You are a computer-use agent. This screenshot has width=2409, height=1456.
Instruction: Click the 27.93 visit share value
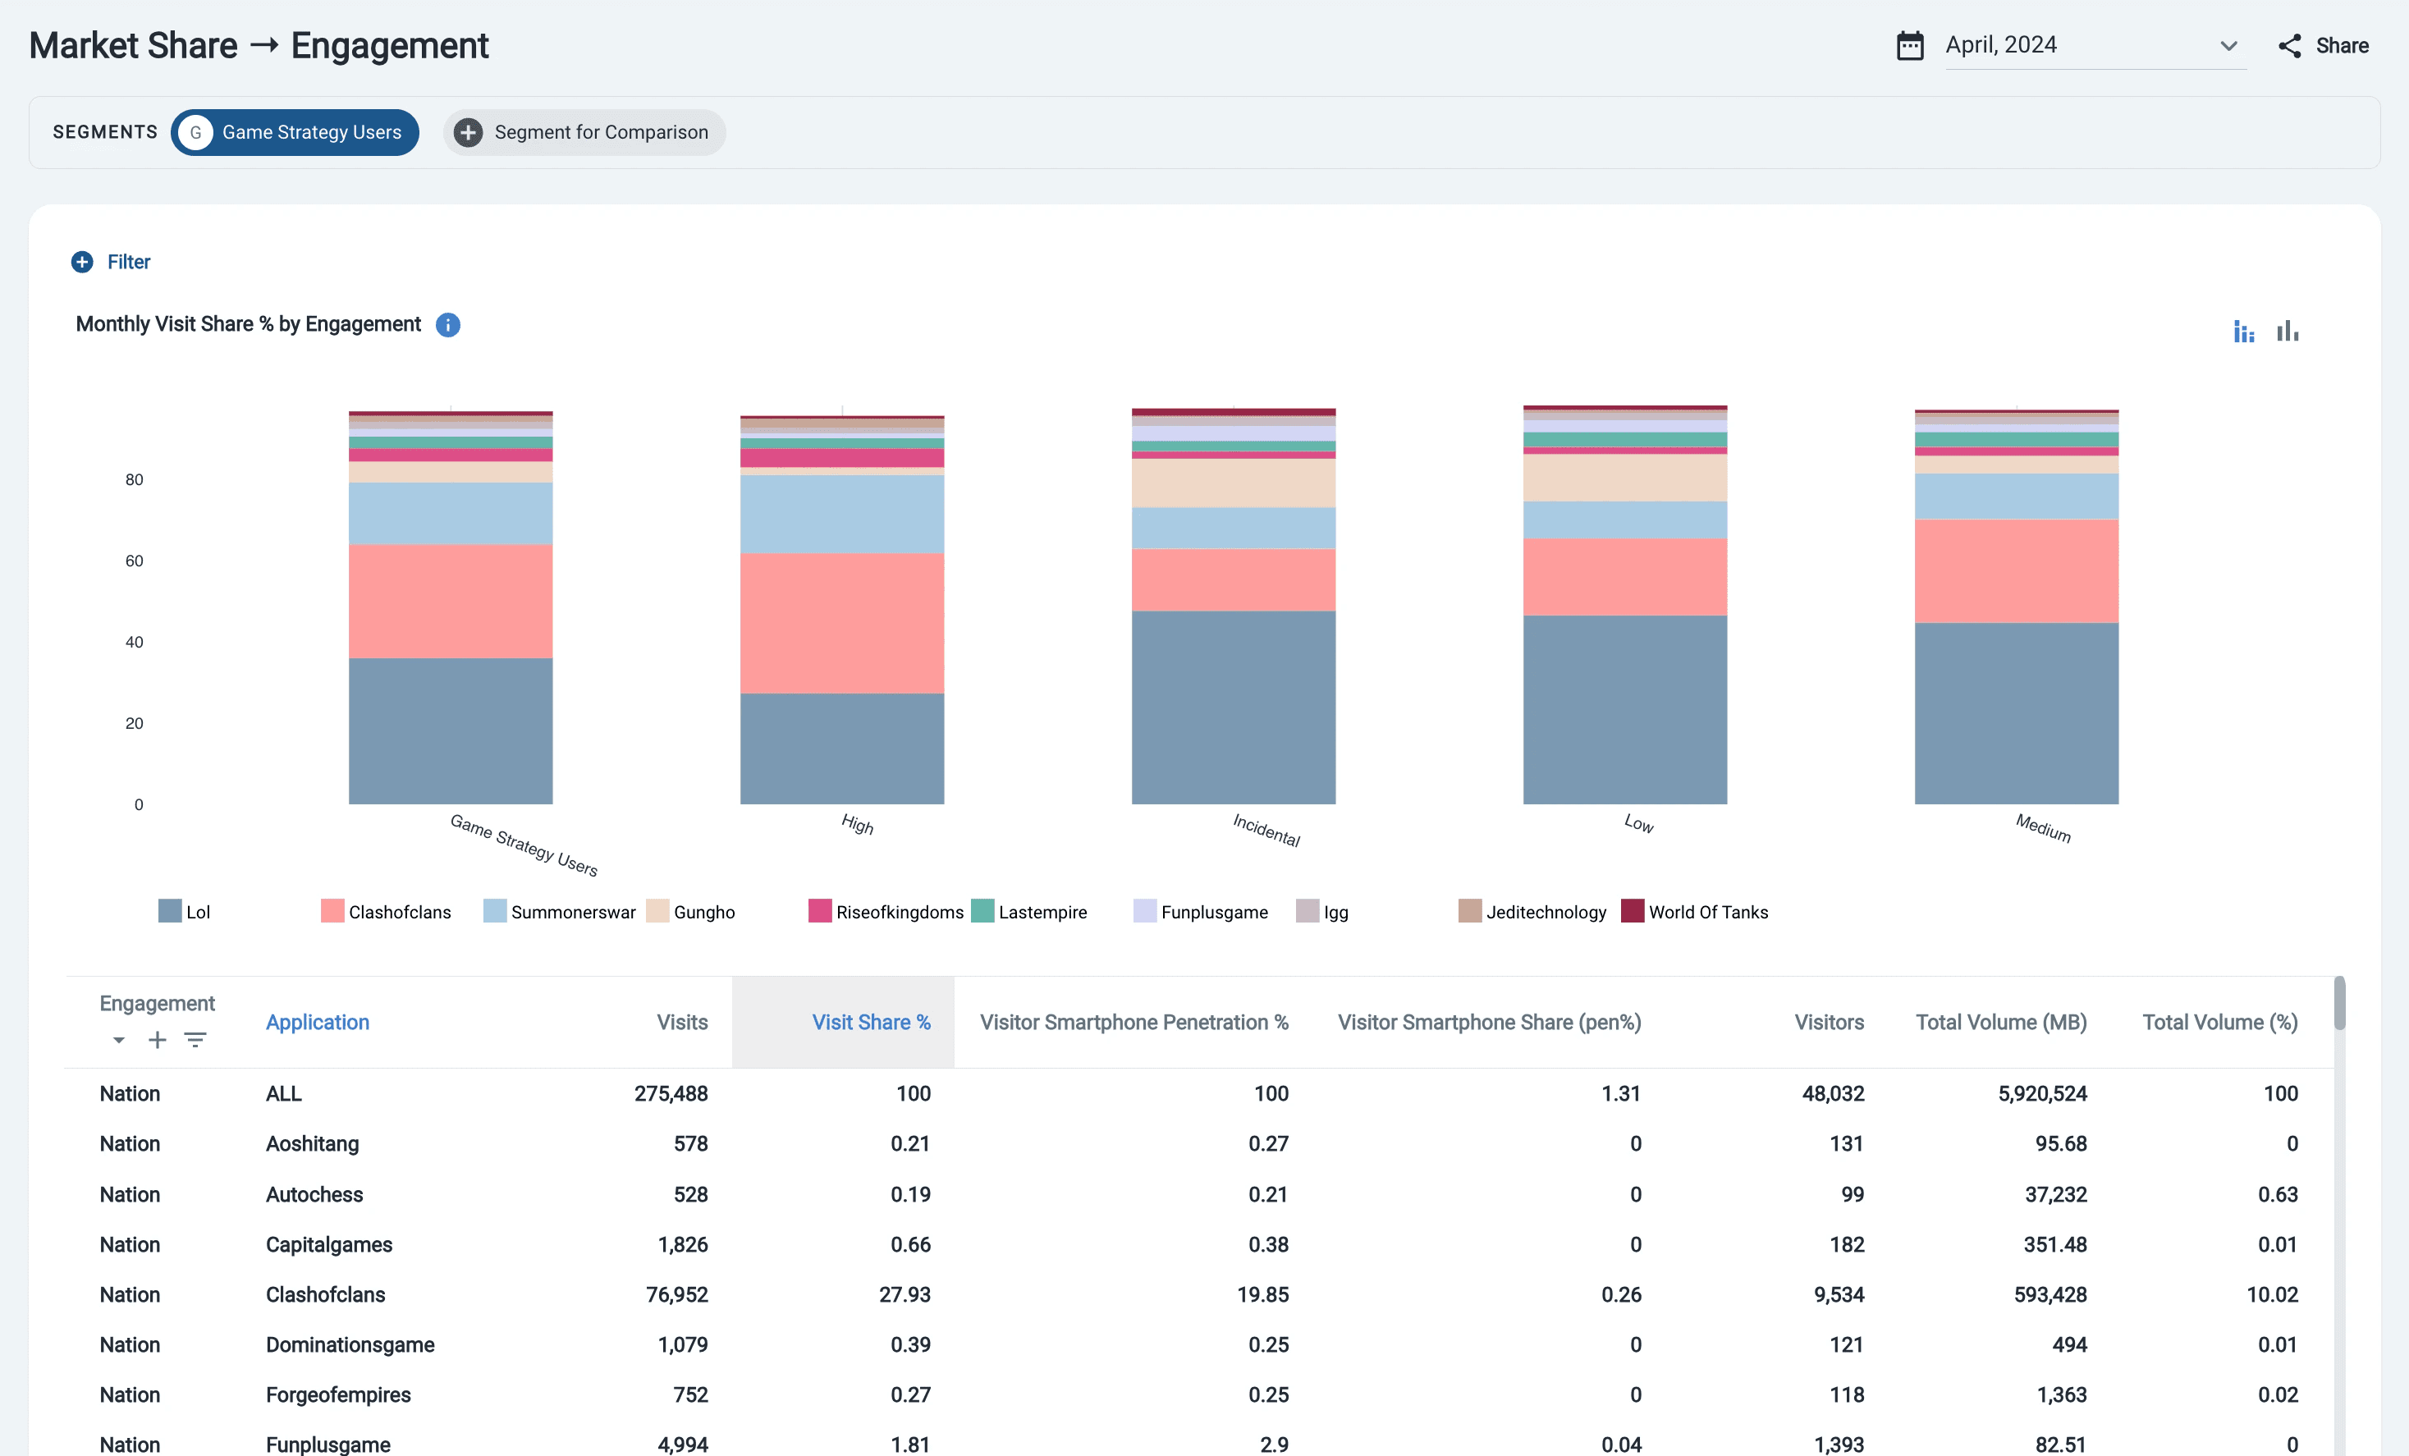905,1294
